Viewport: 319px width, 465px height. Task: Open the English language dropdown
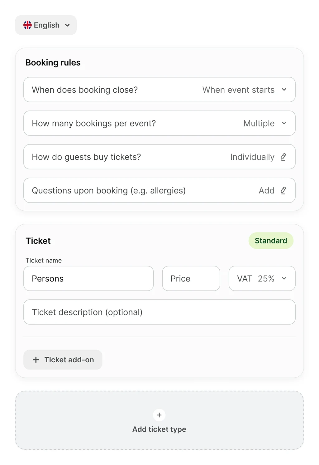(x=46, y=25)
